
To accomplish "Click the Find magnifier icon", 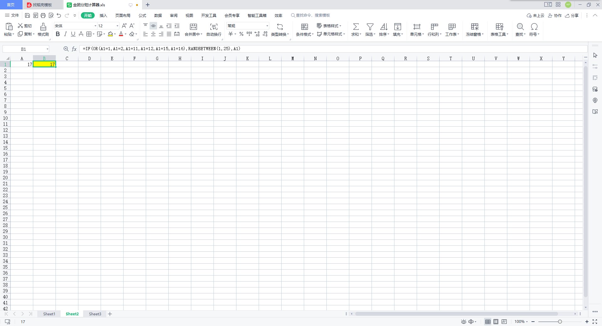I will click(x=520, y=27).
